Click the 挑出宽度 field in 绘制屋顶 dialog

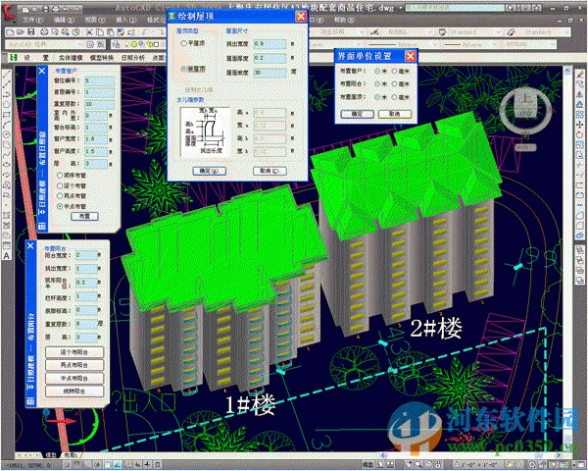pos(269,44)
